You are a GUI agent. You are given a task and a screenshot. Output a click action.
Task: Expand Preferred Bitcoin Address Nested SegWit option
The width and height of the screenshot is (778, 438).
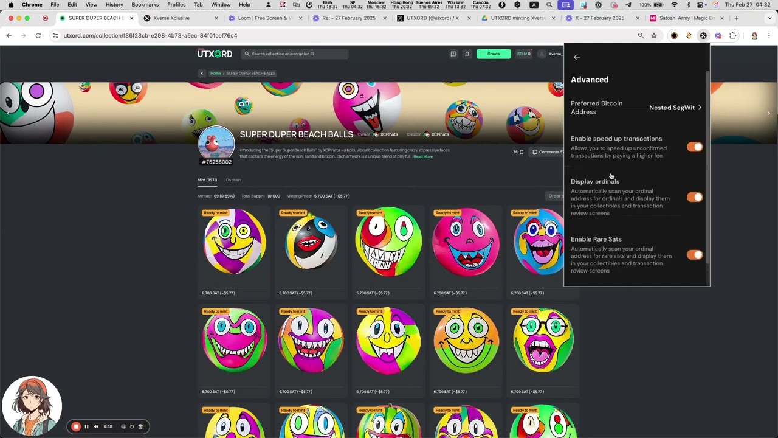pos(675,108)
